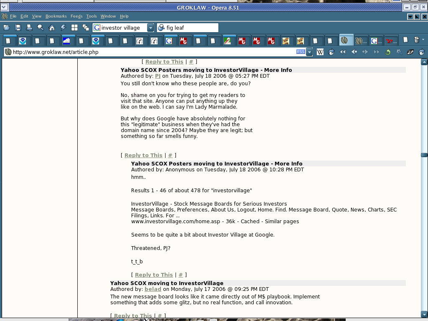The height and width of the screenshot is (321, 428).
Task: Click the 't_t_b' signature text
Action: pyautogui.click(x=137, y=262)
